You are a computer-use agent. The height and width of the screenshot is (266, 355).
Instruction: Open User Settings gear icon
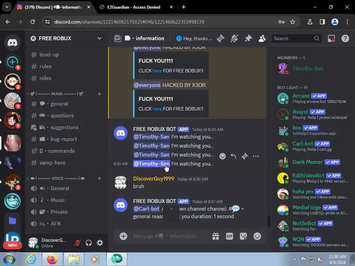(x=100, y=243)
